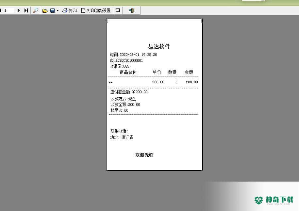The width and height of the screenshot is (299, 211).
Task: Click the payment method 收款方式:现金
Action: click(x=123, y=99)
